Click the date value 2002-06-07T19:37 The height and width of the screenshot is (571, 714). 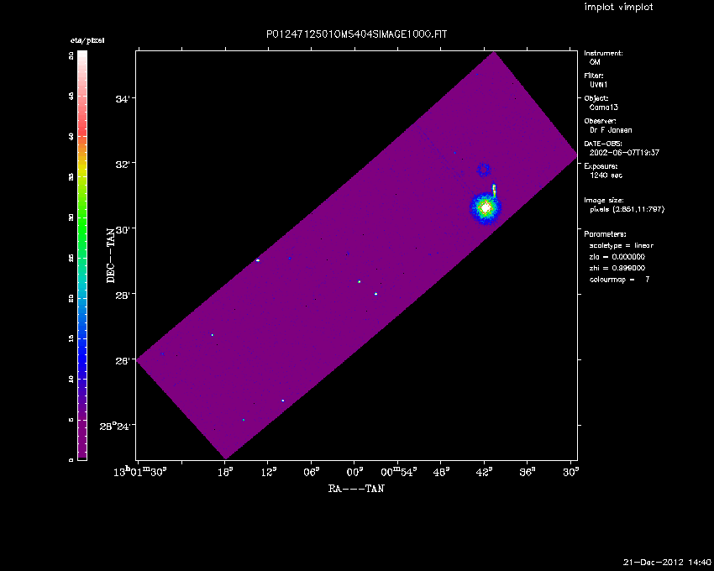coord(624,153)
